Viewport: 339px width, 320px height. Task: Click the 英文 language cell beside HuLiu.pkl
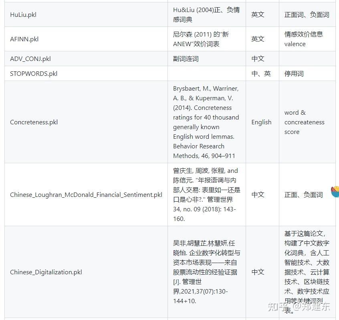pos(258,14)
